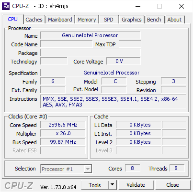The image size is (193, 192).
Task: Expand the Tools dropdown arrow
Action: [113, 185]
